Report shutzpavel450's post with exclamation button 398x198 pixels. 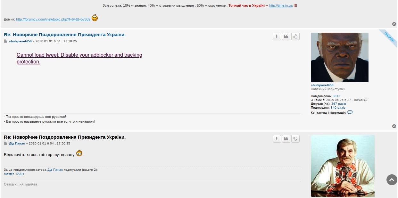coord(277,37)
